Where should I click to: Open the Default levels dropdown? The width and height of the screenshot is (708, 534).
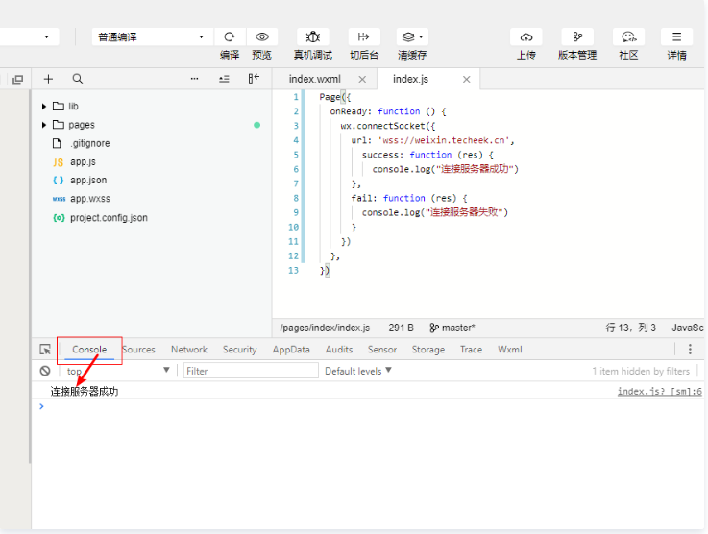pos(358,371)
